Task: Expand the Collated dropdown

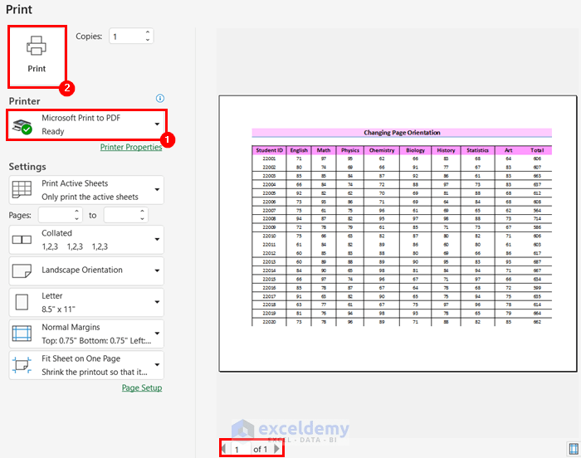Action: coord(86,240)
